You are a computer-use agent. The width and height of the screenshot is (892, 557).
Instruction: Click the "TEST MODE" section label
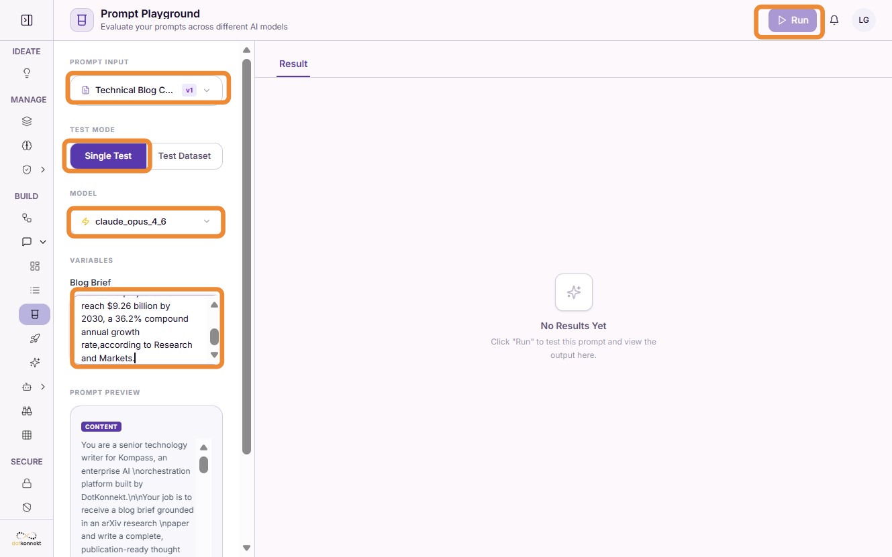[x=93, y=129]
